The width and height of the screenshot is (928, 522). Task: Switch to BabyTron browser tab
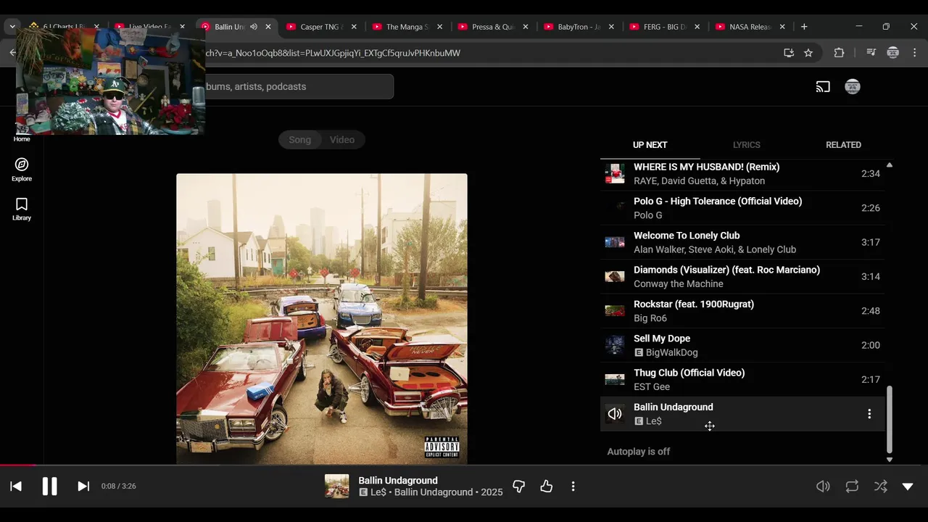(579, 27)
